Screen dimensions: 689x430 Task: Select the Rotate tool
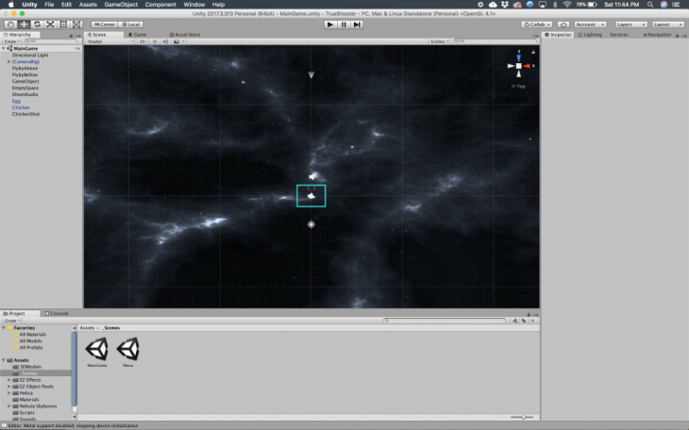(x=37, y=24)
